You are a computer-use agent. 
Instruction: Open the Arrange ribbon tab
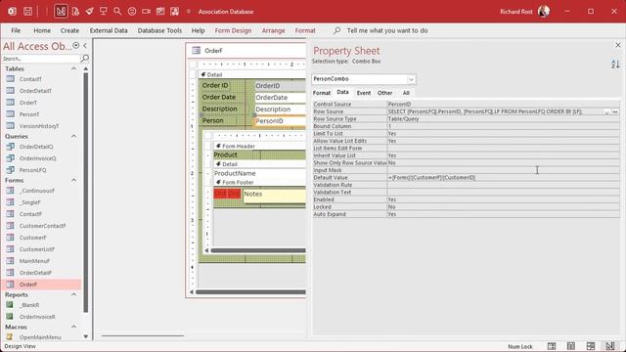pos(273,30)
